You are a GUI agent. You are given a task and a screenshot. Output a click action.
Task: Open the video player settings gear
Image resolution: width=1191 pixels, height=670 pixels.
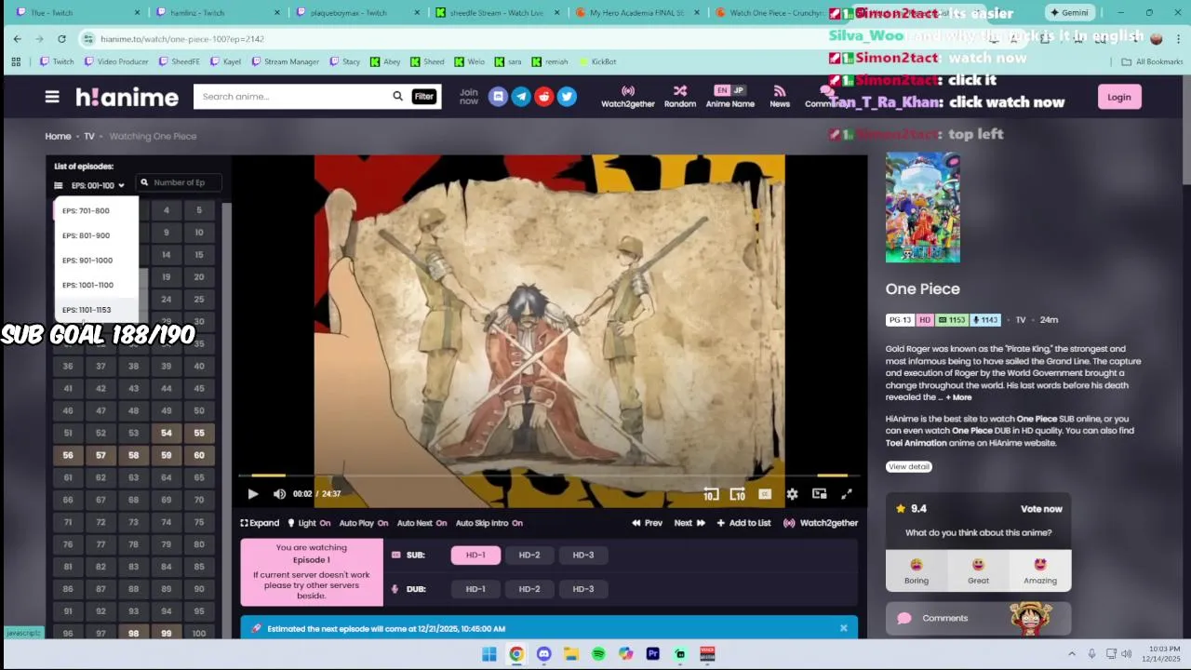(x=792, y=494)
